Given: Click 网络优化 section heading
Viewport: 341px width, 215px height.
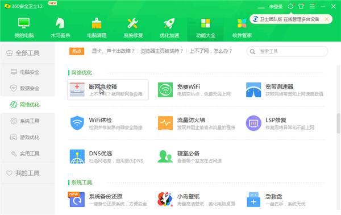Looking at the screenshot, I should pyautogui.click(x=81, y=73).
